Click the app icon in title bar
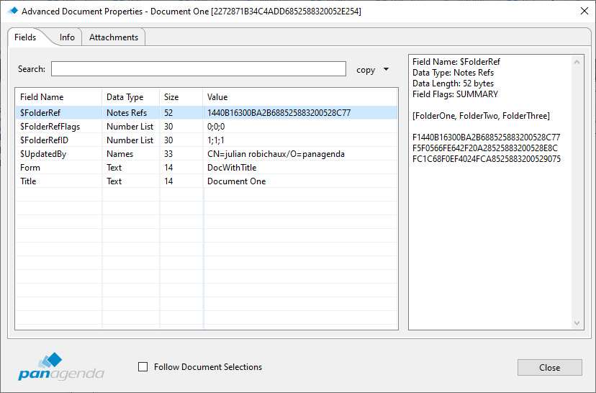Image resolution: width=596 pixels, height=393 pixels. (12, 11)
